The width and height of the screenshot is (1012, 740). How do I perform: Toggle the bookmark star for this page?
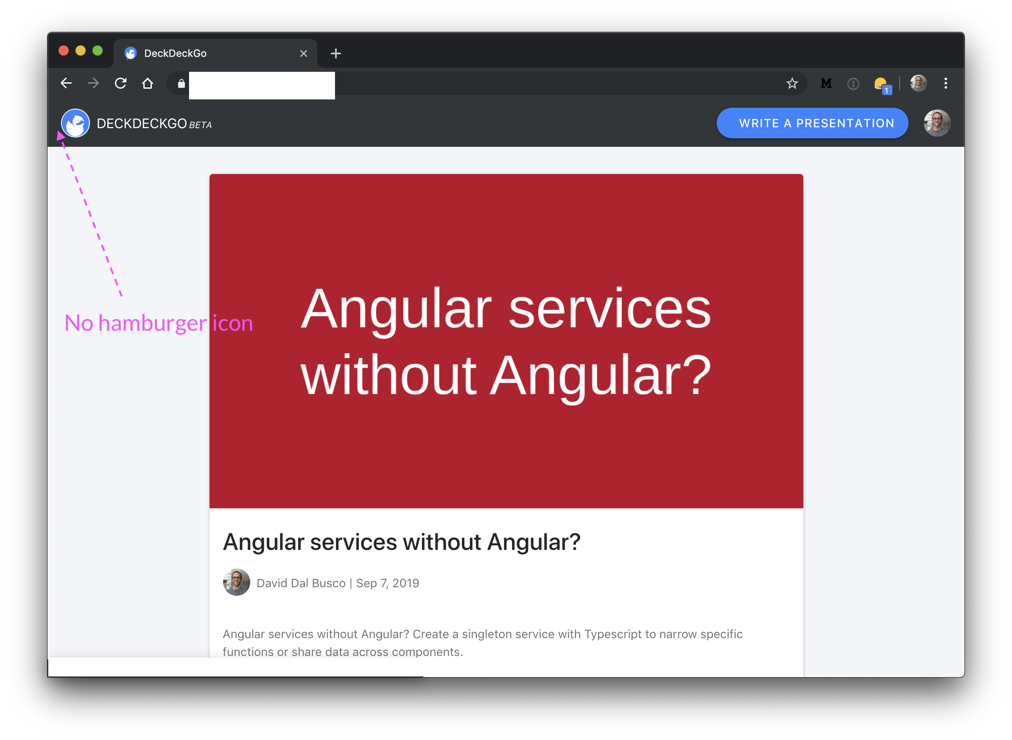pyautogui.click(x=792, y=83)
